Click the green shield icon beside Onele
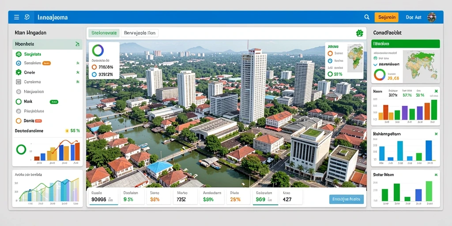Image resolution: width=452 pixels, height=226 pixels. coord(19,72)
